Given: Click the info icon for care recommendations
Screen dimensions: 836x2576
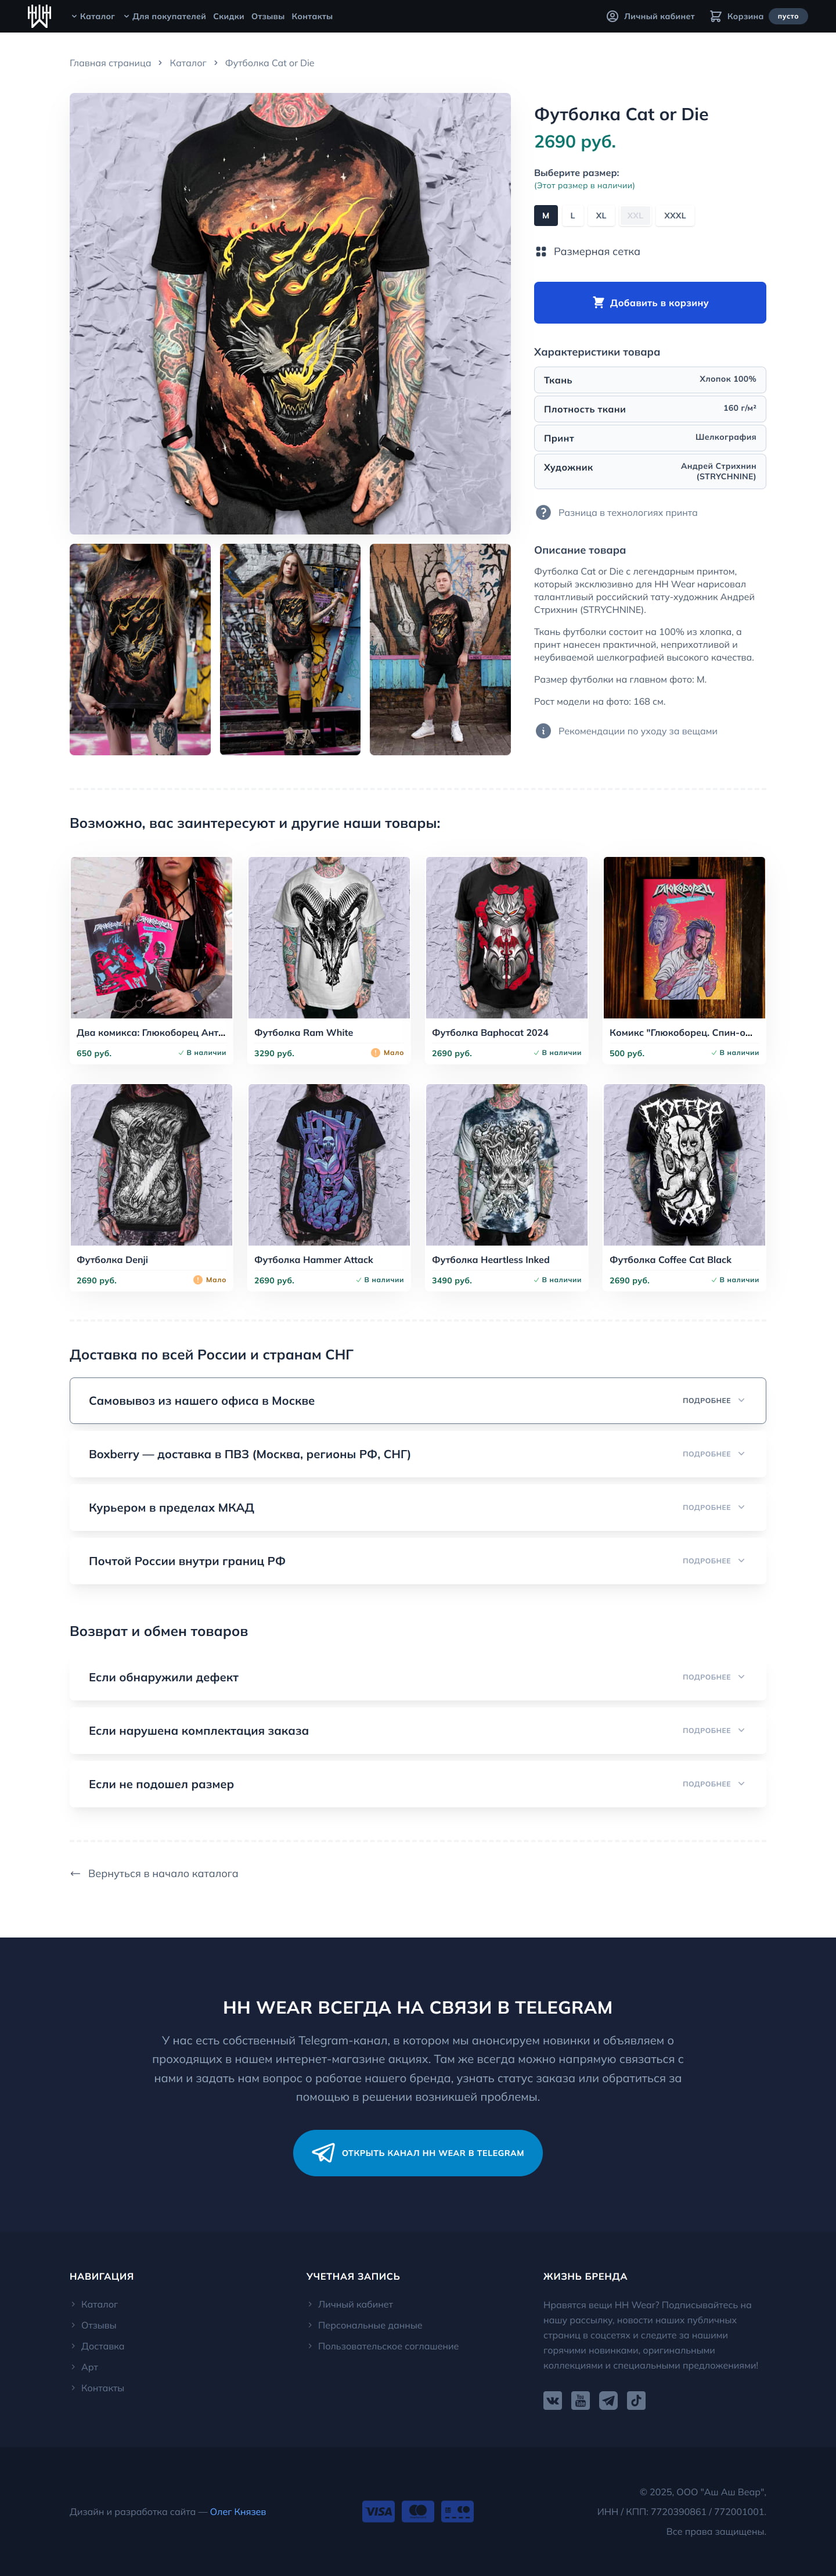Looking at the screenshot, I should coord(543,731).
